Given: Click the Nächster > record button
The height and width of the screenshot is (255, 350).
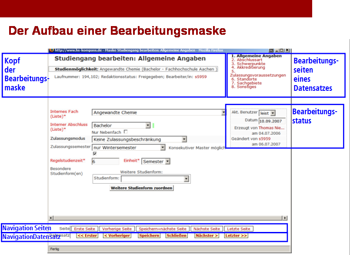Looking at the screenshot, I should point(207,235).
